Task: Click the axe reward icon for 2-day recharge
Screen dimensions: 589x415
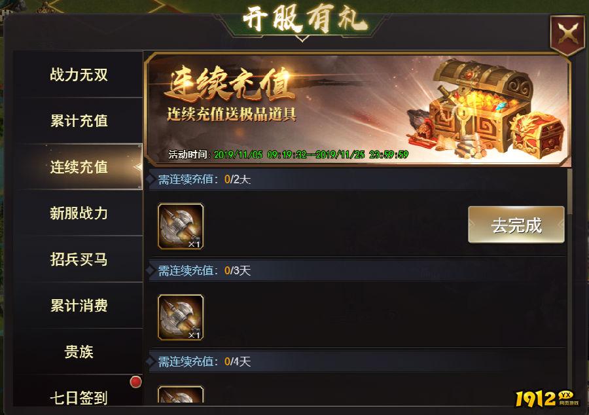Action: point(181,226)
